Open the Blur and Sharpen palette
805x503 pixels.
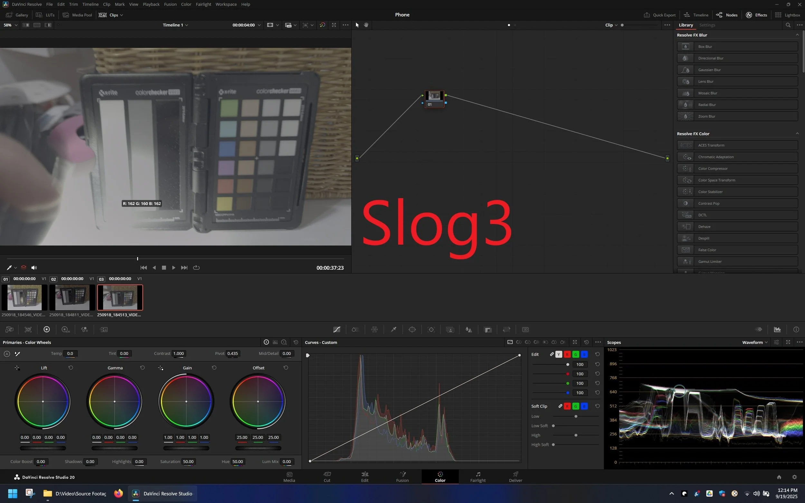click(469, 329)
